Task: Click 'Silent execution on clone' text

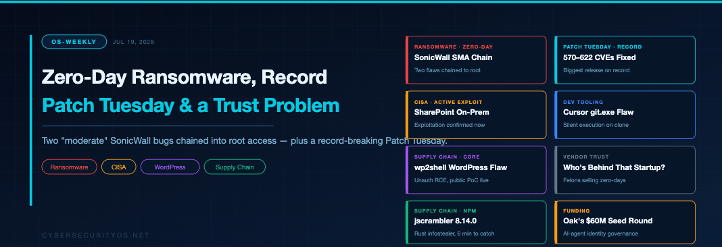Action: coord(596,125)
